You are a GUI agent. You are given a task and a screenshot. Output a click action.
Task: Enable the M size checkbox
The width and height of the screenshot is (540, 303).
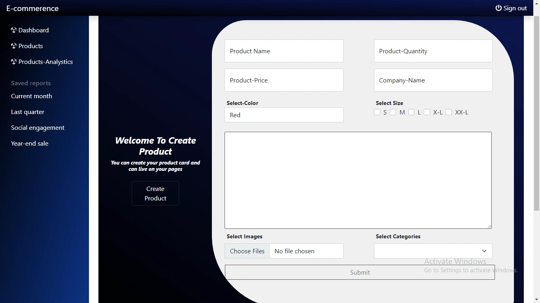pyautogui.click(x=393, y=112)
